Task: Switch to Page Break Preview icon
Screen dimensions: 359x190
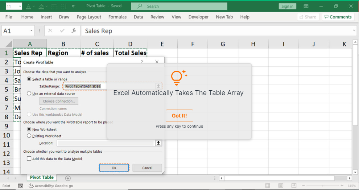Action: point(294,185)
